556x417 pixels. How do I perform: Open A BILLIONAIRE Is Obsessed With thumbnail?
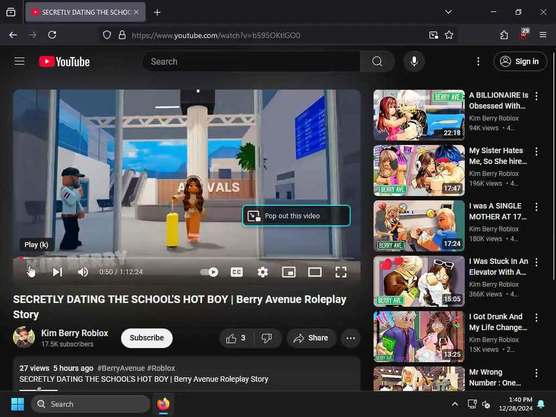coord(419,115)
